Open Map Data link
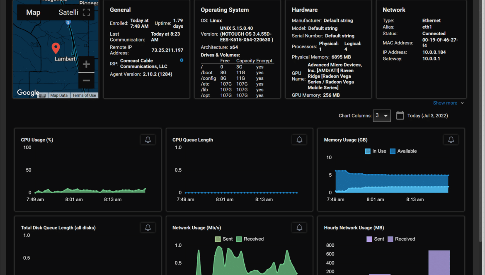Screen dimensions: 485x275 click(x=59, y=95)
